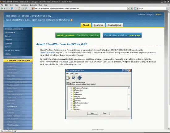Open the address bar URL history dropdown
Viewport: 170px width, 133px height.
[129, 8]
